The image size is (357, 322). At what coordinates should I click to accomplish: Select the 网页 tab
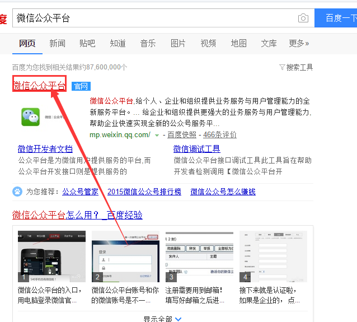27,43
